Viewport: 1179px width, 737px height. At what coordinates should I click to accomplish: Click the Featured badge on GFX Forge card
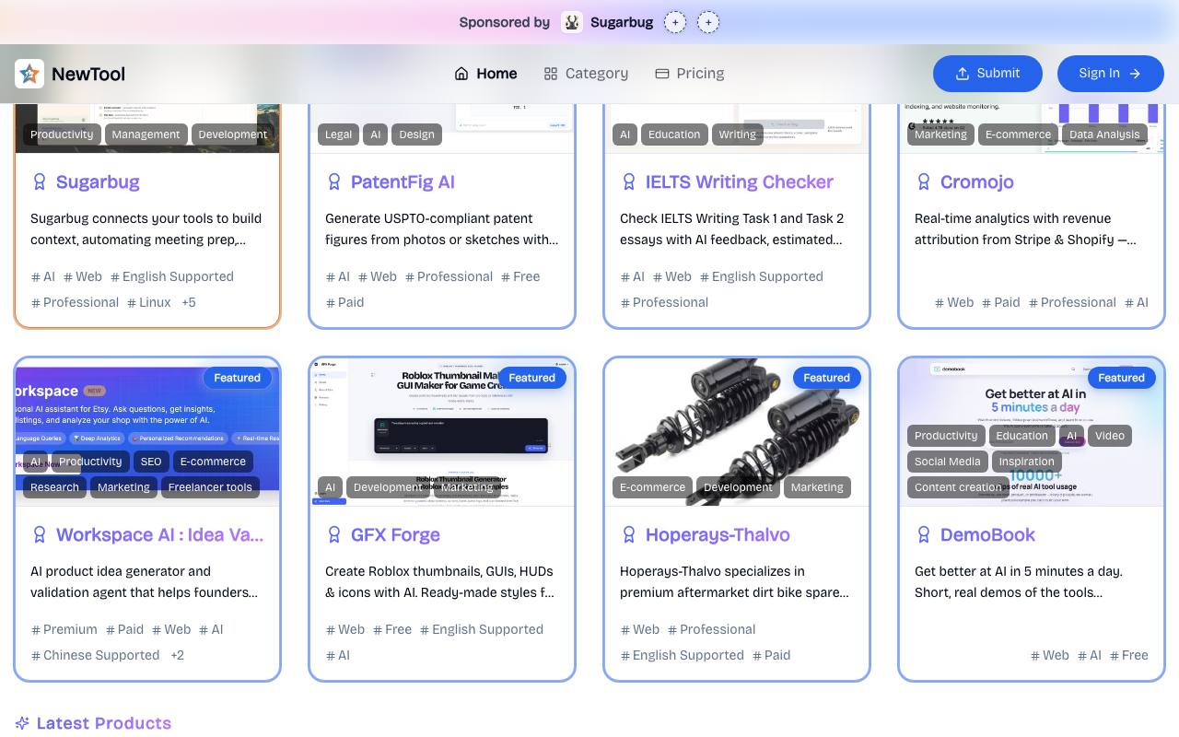click(x=531, y=378)
